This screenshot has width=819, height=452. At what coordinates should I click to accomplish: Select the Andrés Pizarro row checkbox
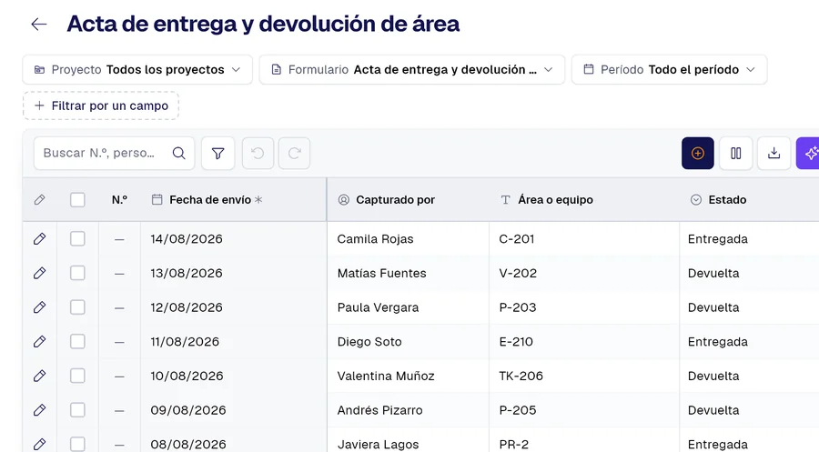tap(77, 410)
